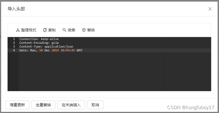Click the search (搜索) magnifier icon
Screen dimensions: 219x113
[64, 30]
